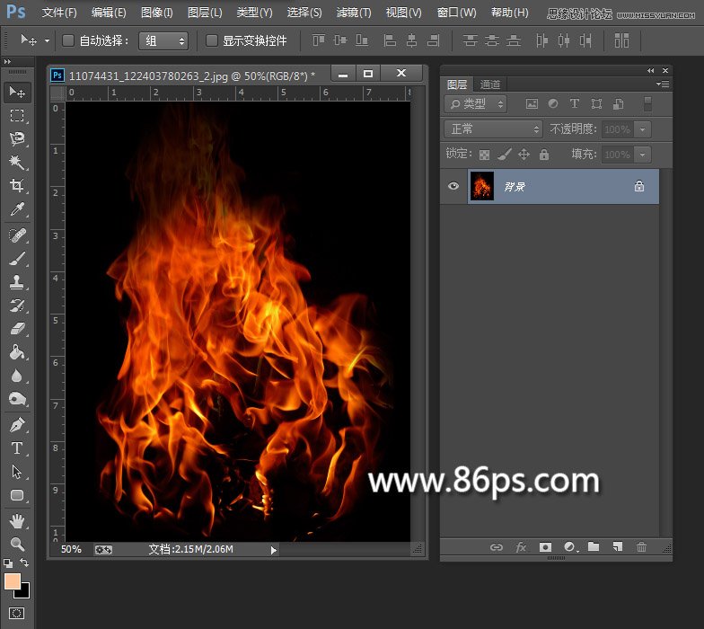Screen dimensions: 704x629
Task: Select the Zoom tool
Action: click(x=17, y=544)
